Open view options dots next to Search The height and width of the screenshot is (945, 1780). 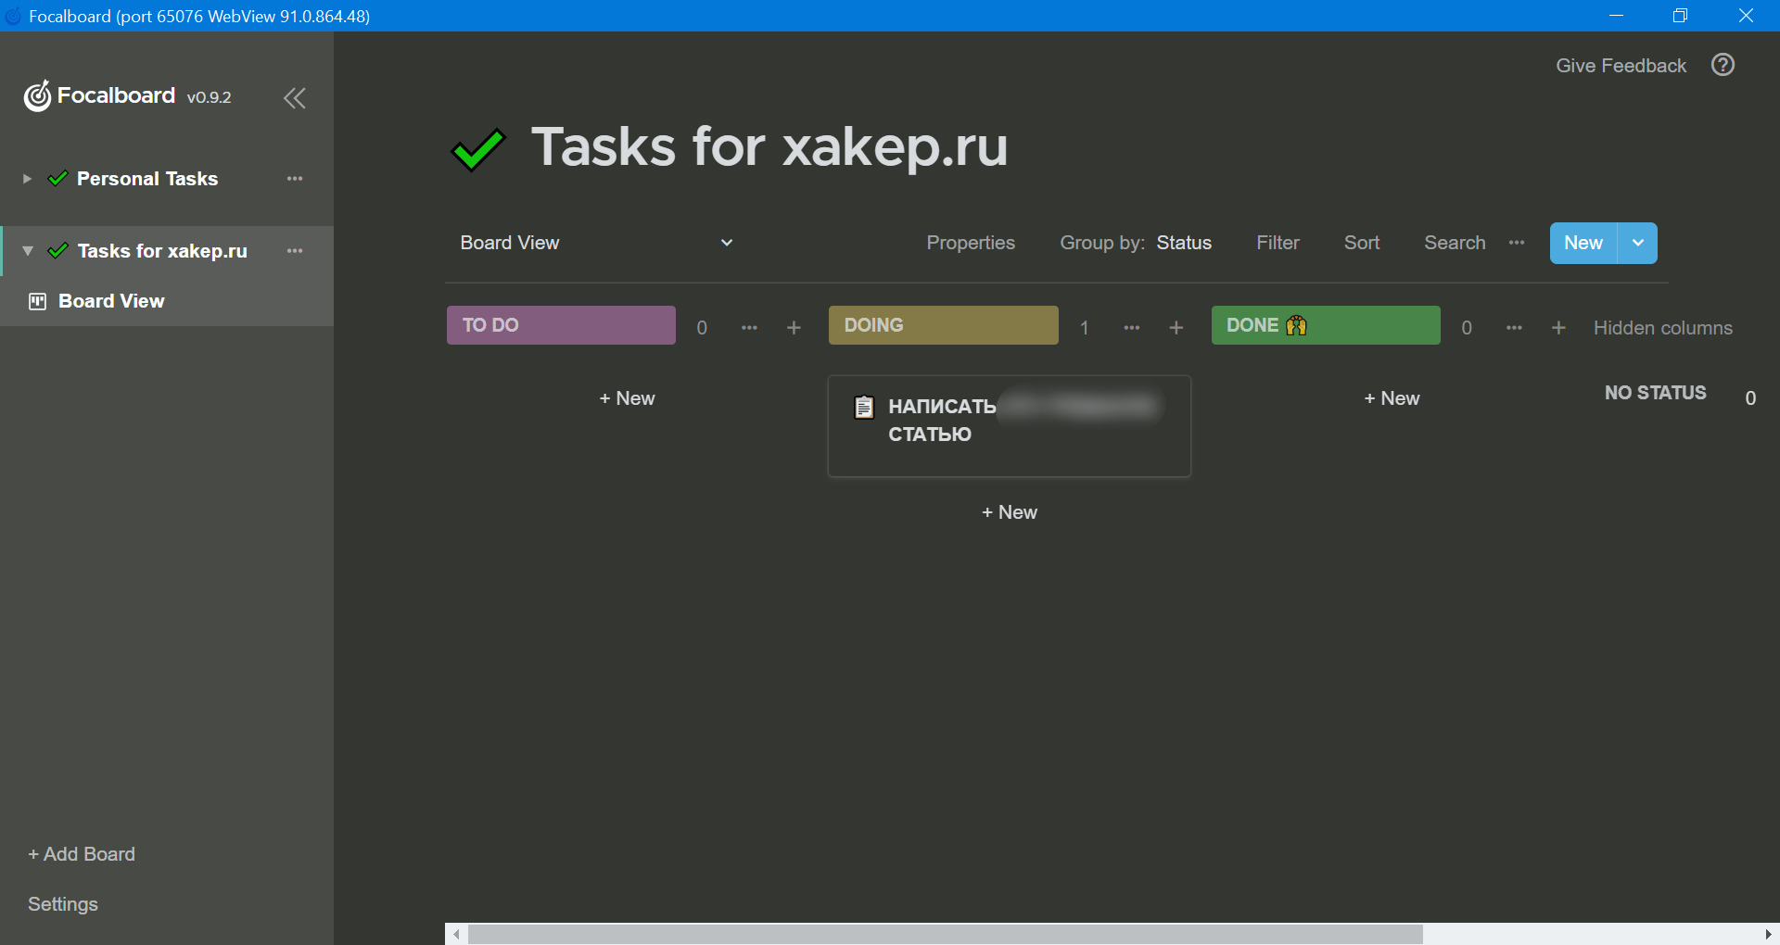(x=1517, y=243)
